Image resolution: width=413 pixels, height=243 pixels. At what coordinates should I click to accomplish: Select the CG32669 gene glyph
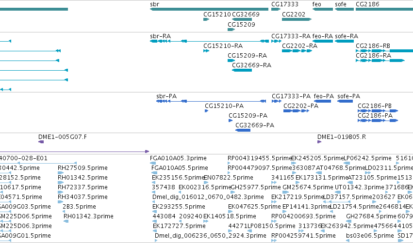(x=242, y=19)
